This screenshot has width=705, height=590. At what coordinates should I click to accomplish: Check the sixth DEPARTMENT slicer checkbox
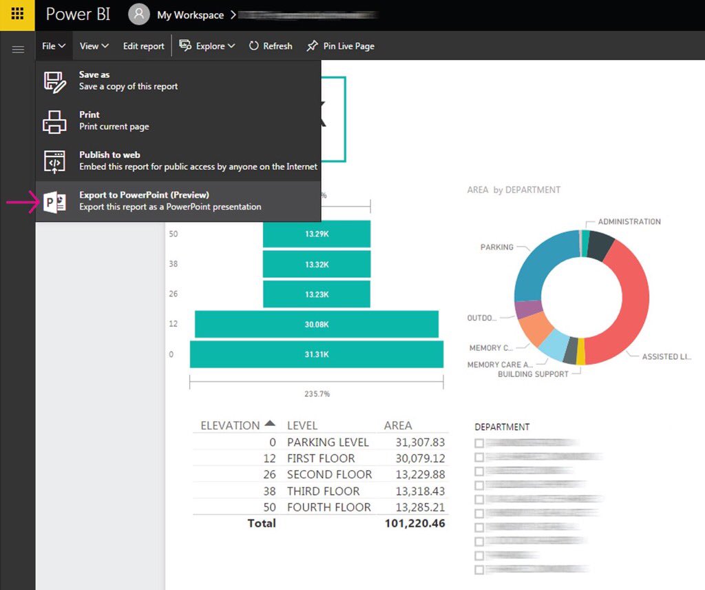[x=479, y=513]
